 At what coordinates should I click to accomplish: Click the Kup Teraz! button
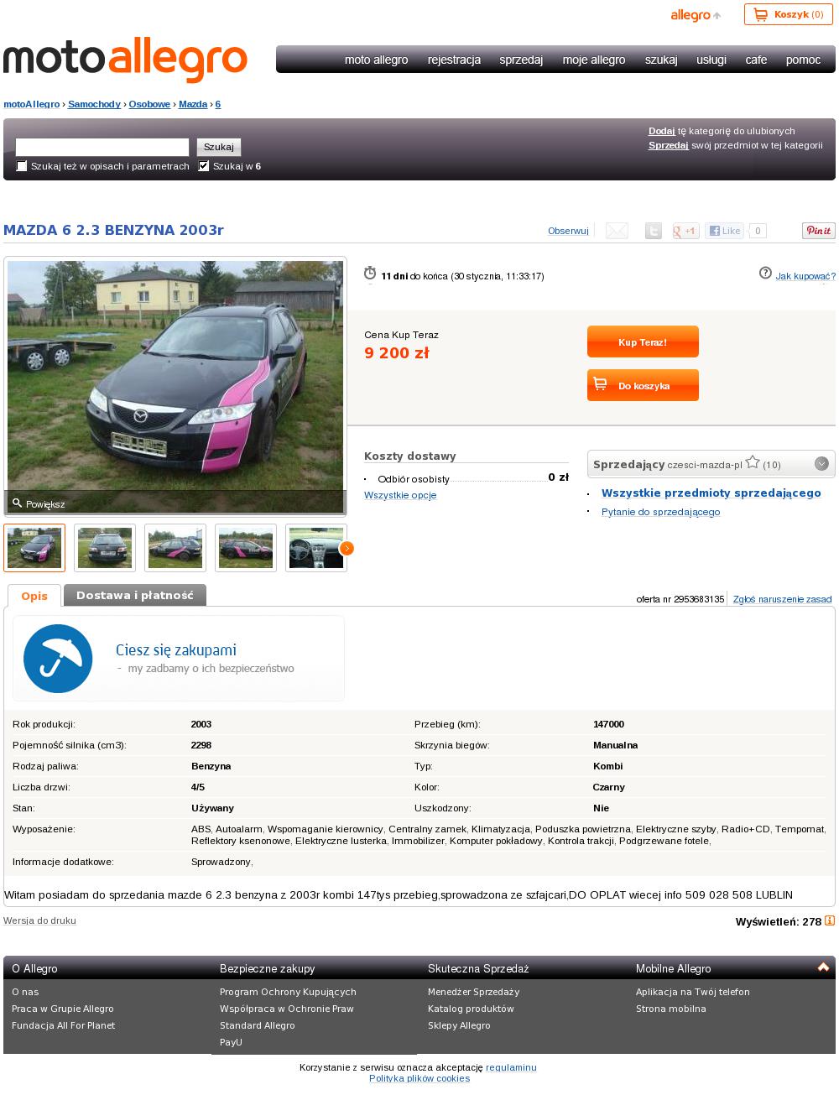pos(643,342)
